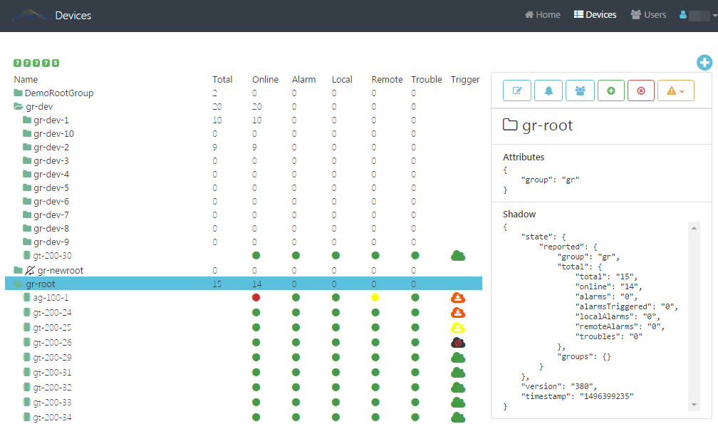Collapse the selected gr-root folder
This screenshot has width=718, height=424.
click(x=19, y=284)
